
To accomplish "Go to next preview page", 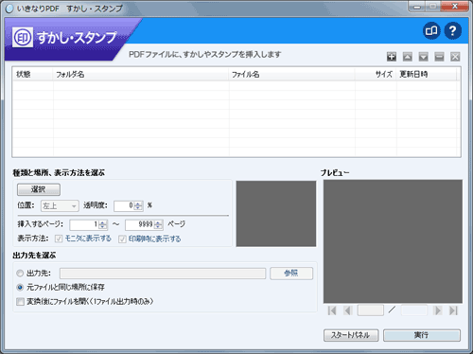I will point(437,310).
